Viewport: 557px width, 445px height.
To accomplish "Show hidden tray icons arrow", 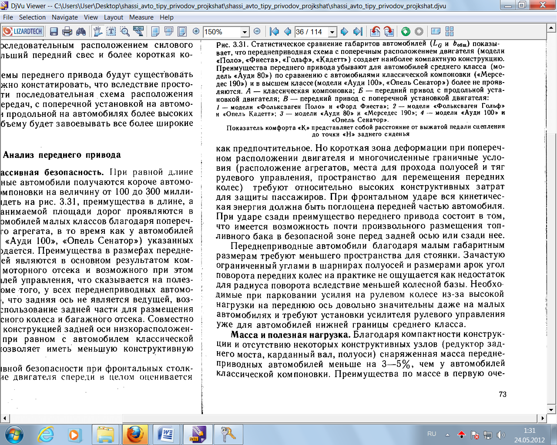I will click(x=447, y=434).
